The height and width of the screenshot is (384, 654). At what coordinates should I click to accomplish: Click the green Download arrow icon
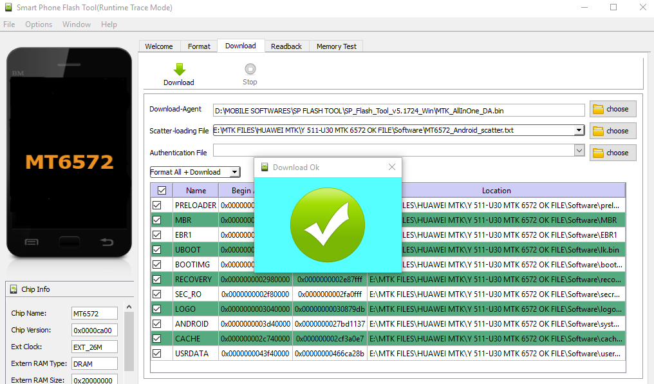(x=180, y=70)
